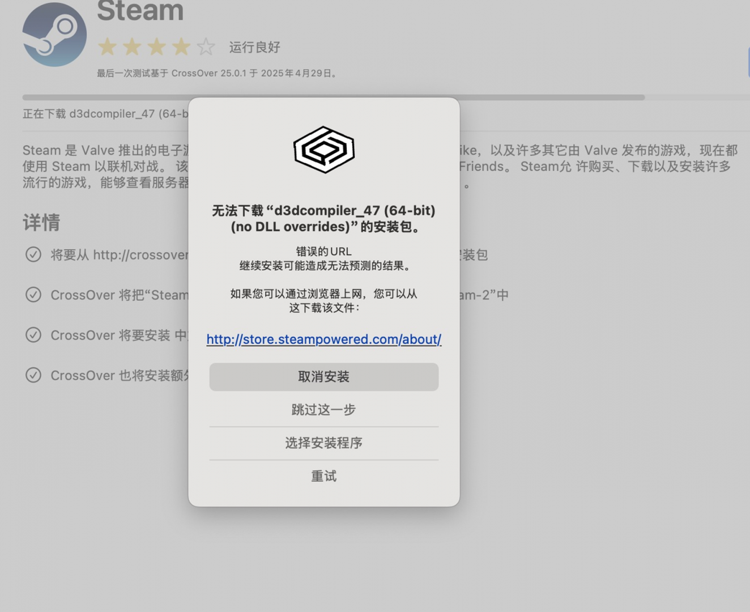Click the second gold rating star

[132, 47]
